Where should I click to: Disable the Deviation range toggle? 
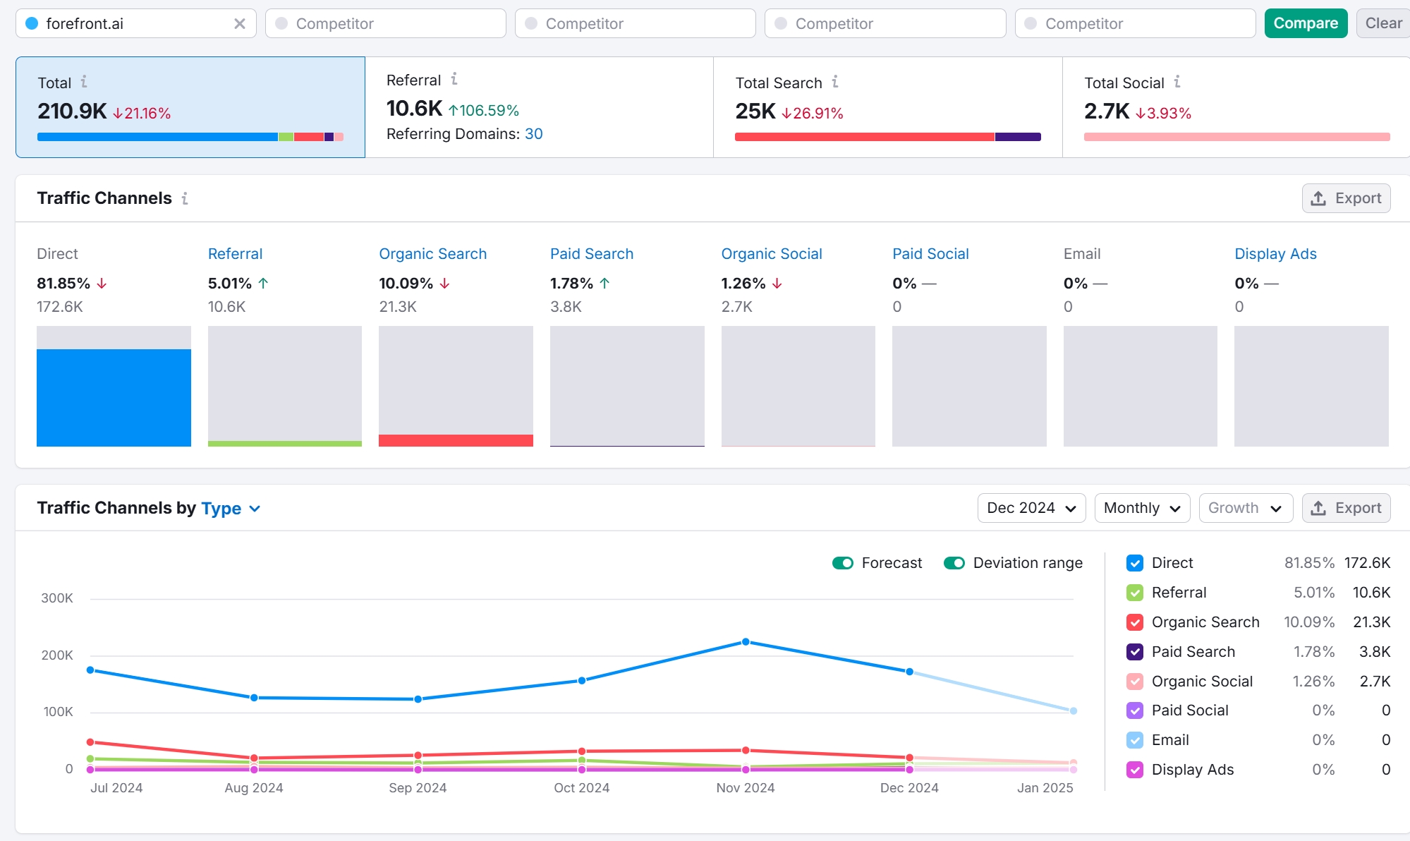pyautogui.click(x=954, y=563)
